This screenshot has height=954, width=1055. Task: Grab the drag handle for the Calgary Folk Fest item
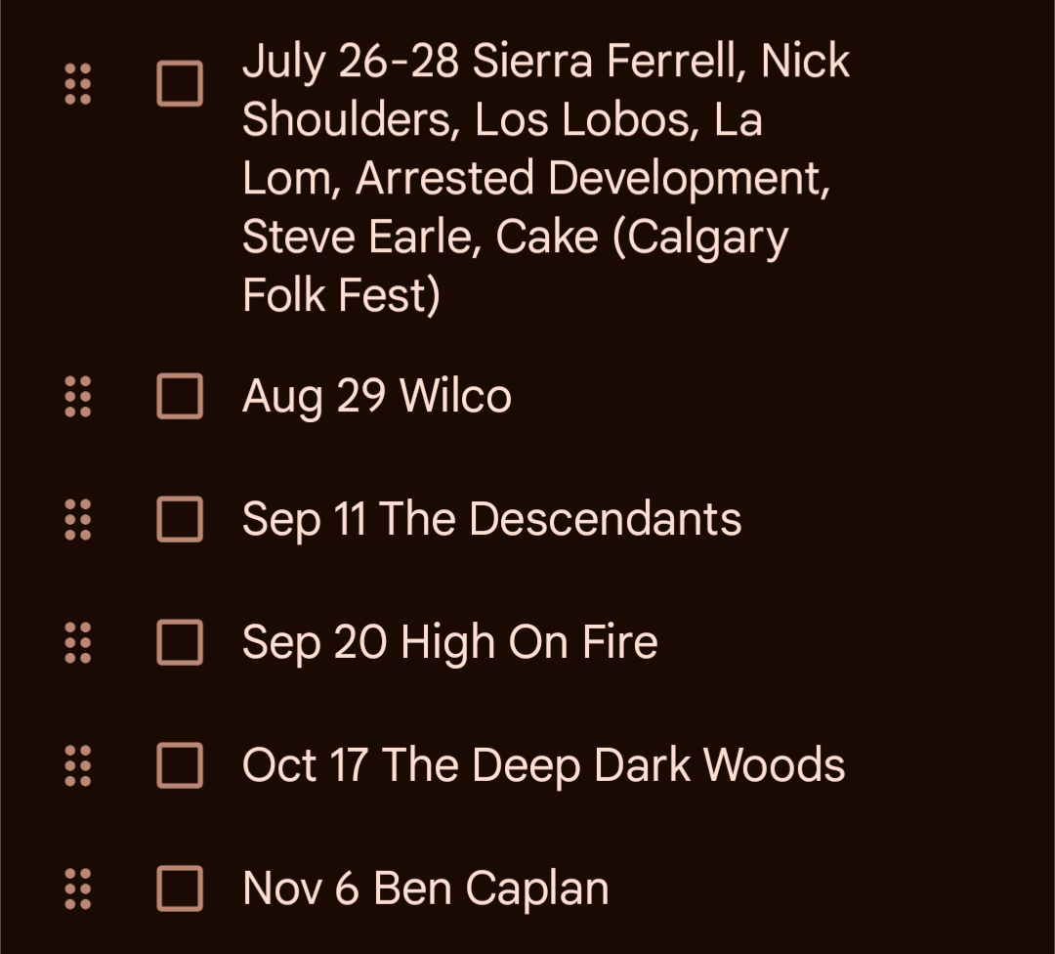[77, 84]
